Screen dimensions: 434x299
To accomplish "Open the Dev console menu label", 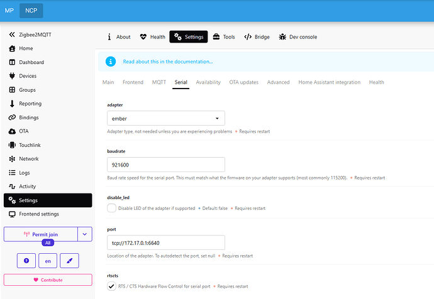I will click(303, 37).
